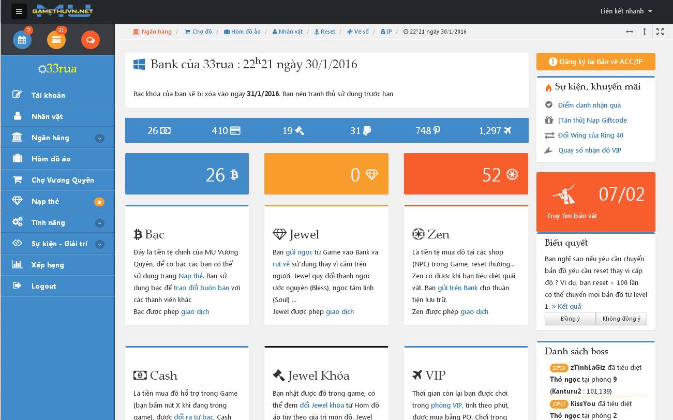Open the Liên kết nhanh dropdown
The image size is (673, 420).
click(x=626, y=11)
